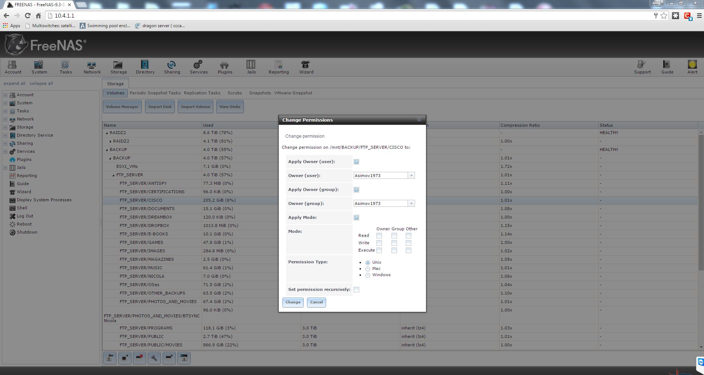Screen dimensions: 704x375
Task: Switch to Periodic Snapshot Tasks tab
Action: coord(155,93)
